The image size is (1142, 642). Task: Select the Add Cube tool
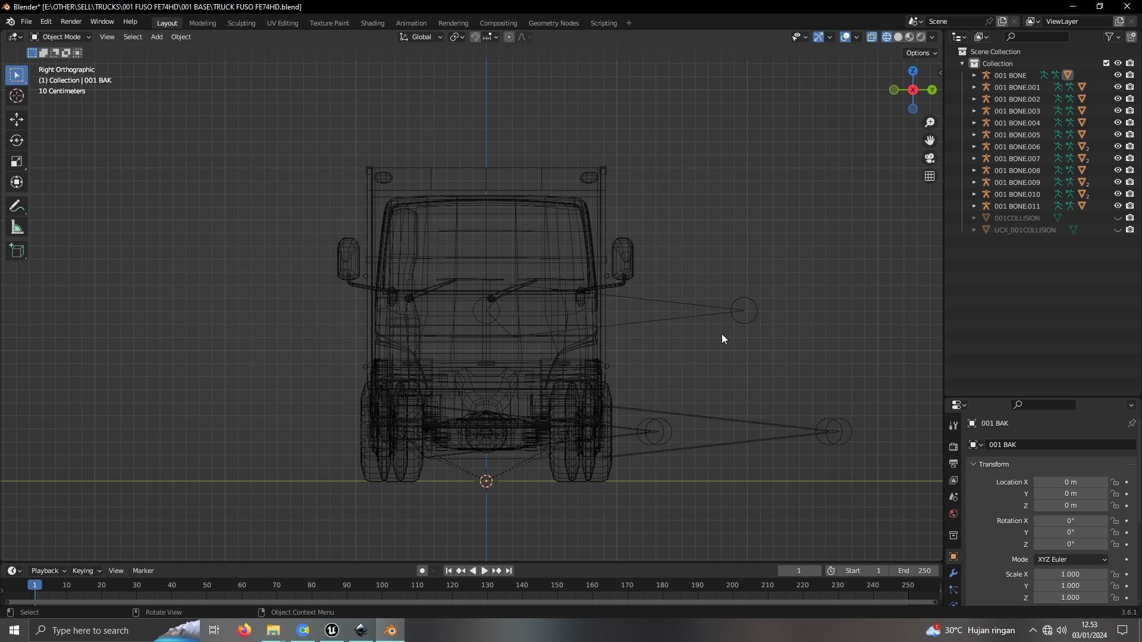[x=17, y=251]
